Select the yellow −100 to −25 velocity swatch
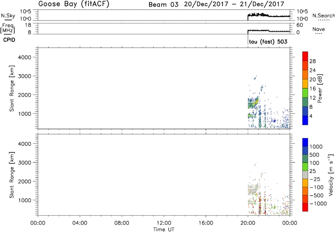This screenshot has height=232, width=335. [x=305, y=183]
